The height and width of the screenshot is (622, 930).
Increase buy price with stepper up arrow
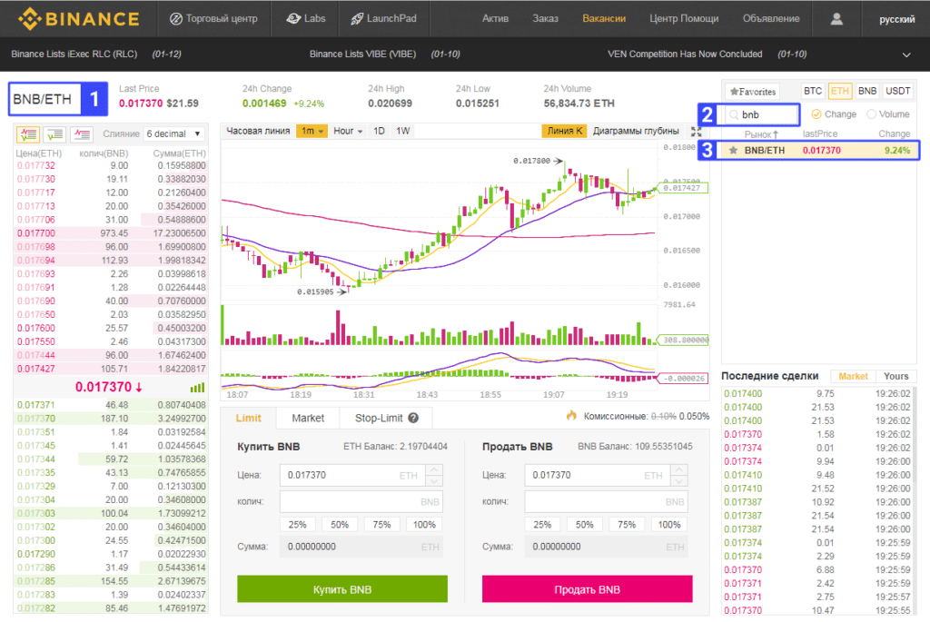435,469
